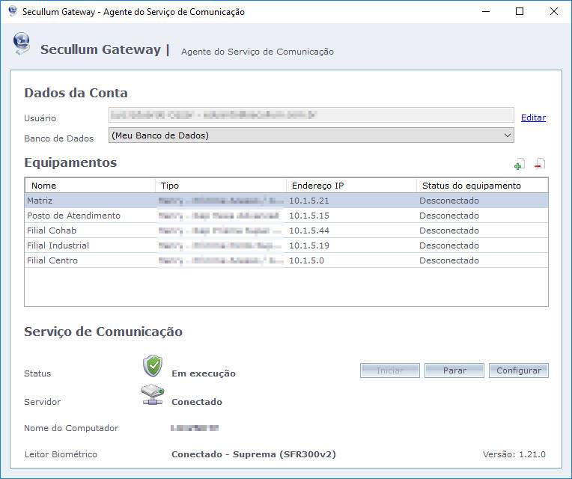
Task: Click IP address 10.1.5.19
Action: (x=309, y=245)
